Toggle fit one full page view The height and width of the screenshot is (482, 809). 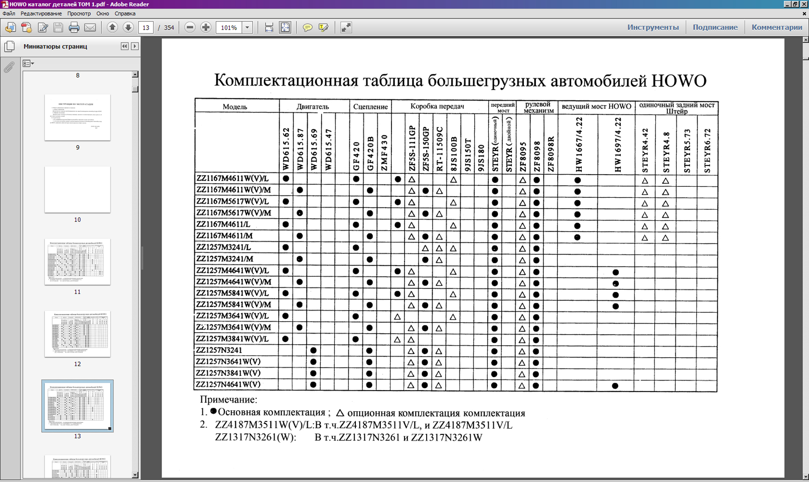[285, 28]
